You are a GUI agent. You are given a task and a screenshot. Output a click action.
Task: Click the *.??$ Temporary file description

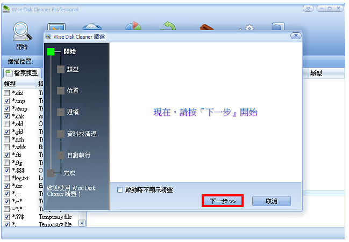[x=55, y=217]
